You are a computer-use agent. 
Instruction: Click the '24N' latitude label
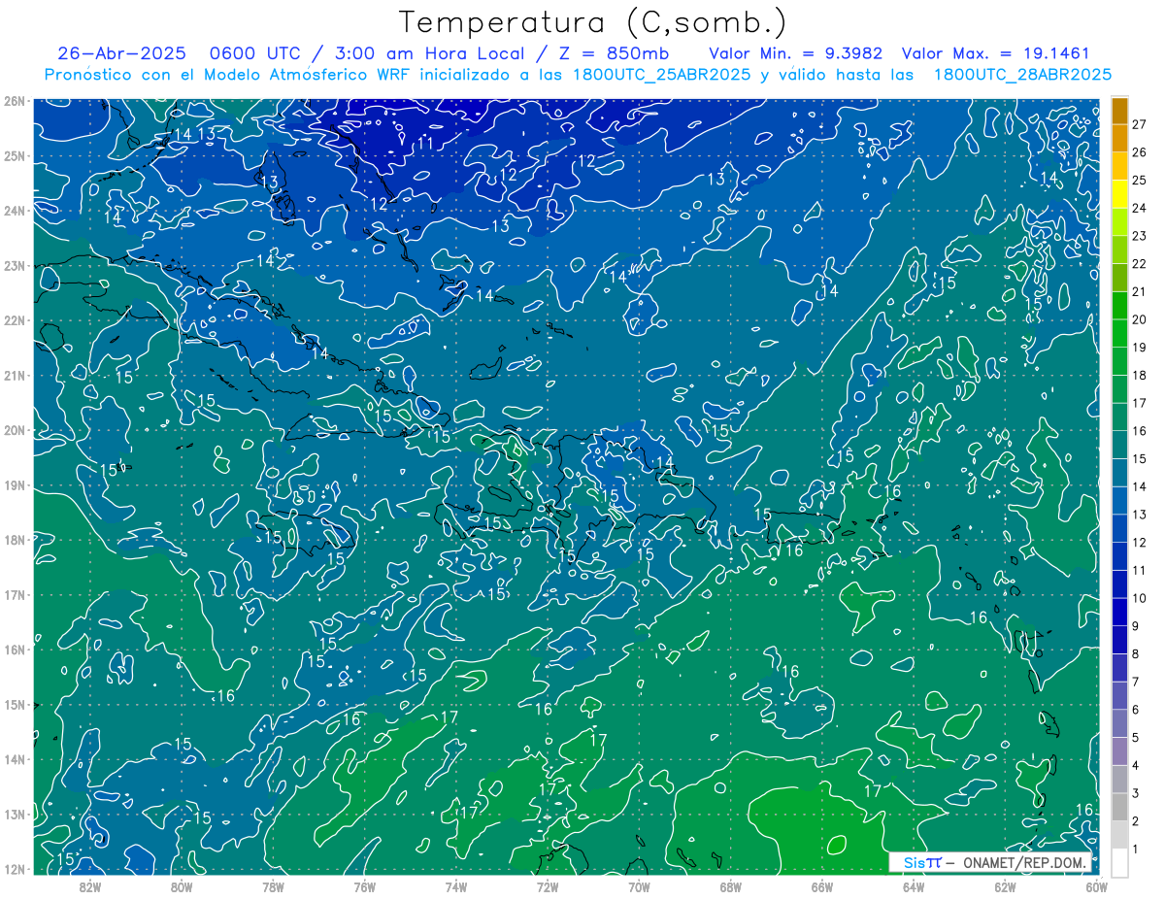coord(14,211)
